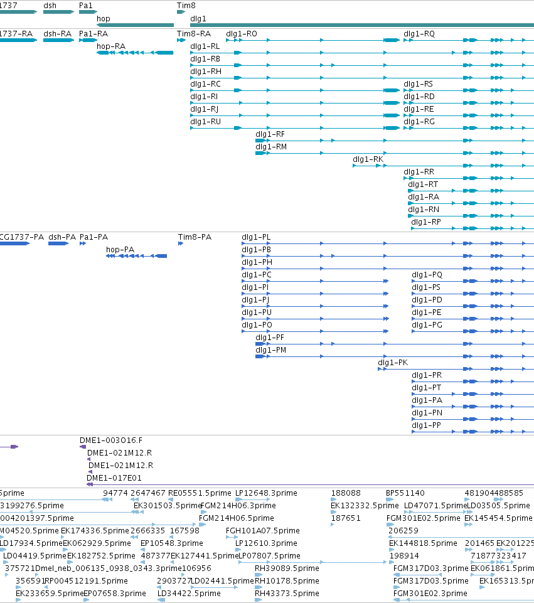Select dlg1-RI transcript label
Screen dimensions: 534x603
(204, 97)
